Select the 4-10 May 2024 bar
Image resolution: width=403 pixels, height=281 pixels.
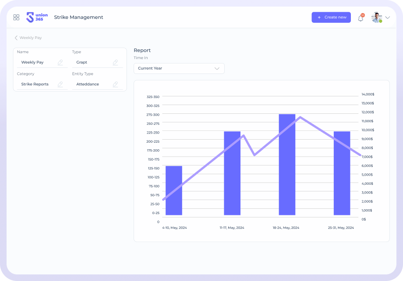pos(174,190)
